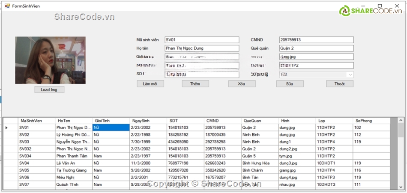407x193 pixels.
Task: Select the SV04 cell
Action: coord(36,163)
